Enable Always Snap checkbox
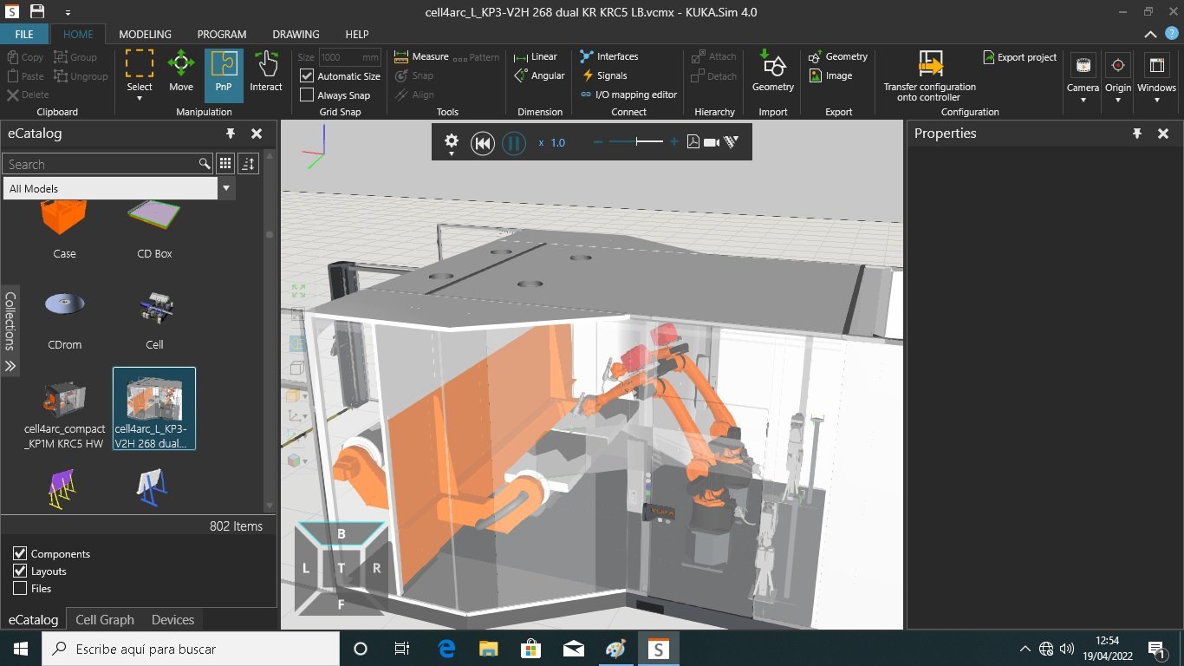1184x666 pixels. click(x=307, y=95)
